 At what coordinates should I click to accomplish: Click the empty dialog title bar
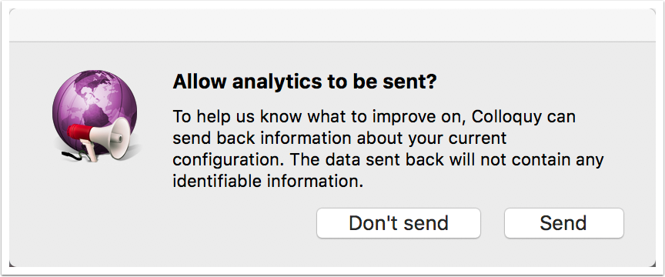[332, 25]
